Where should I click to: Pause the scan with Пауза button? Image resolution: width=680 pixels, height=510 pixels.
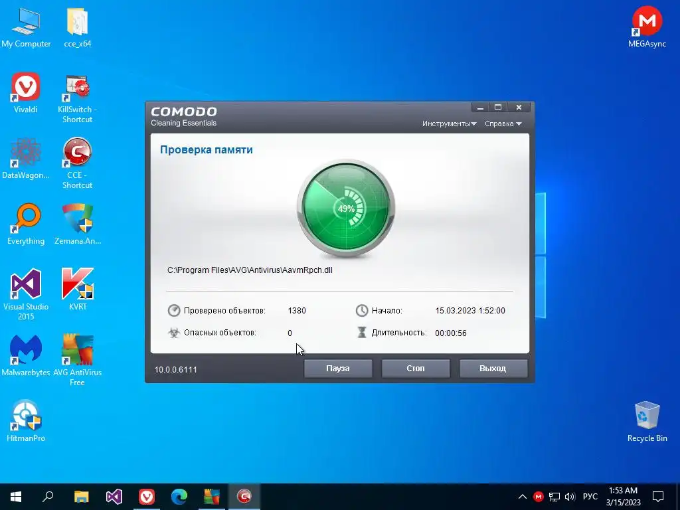coord(338,368)
